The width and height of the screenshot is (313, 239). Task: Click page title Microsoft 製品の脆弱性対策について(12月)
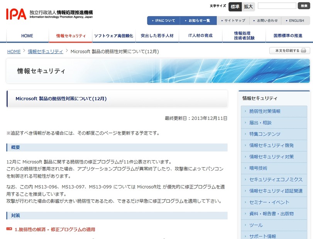(x=61, y=98)
